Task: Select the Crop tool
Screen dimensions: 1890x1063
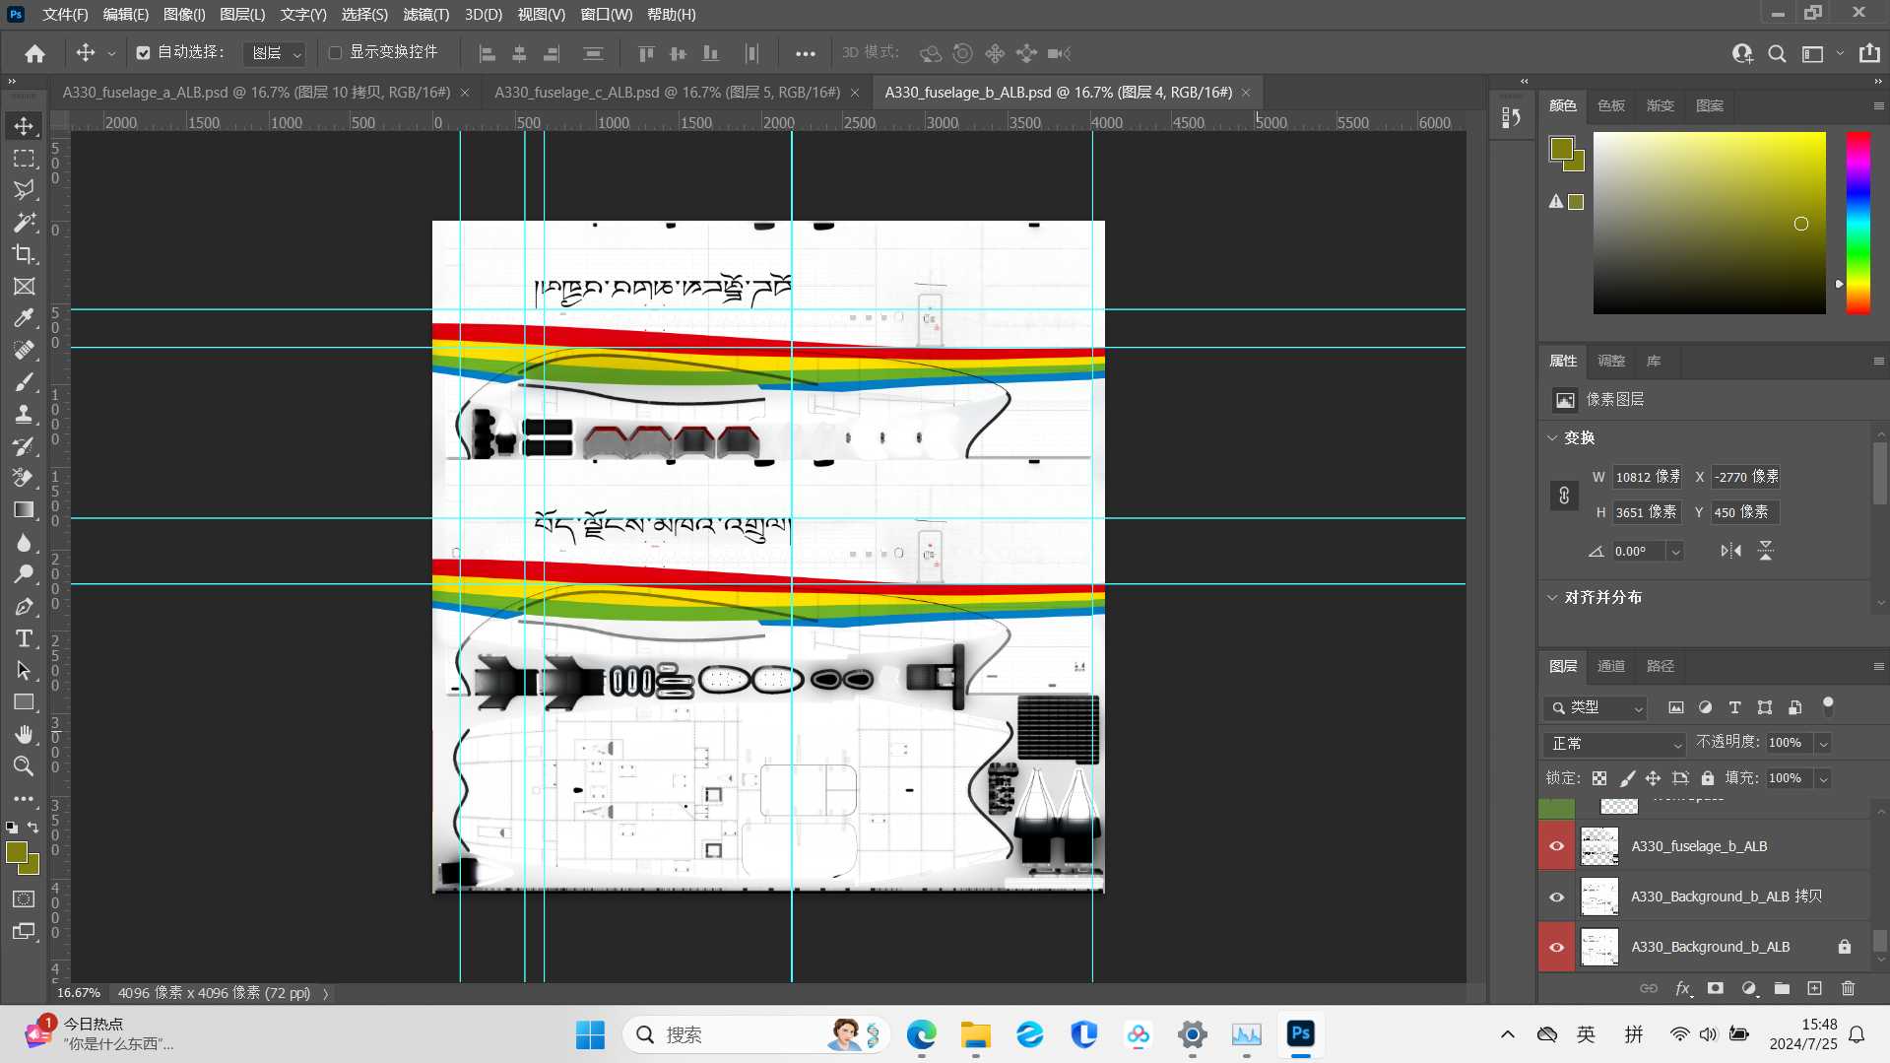Action: point(24,254)
